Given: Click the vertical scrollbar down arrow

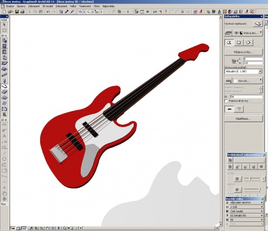Looking at the screenshot, I should [x=221, y=224].
